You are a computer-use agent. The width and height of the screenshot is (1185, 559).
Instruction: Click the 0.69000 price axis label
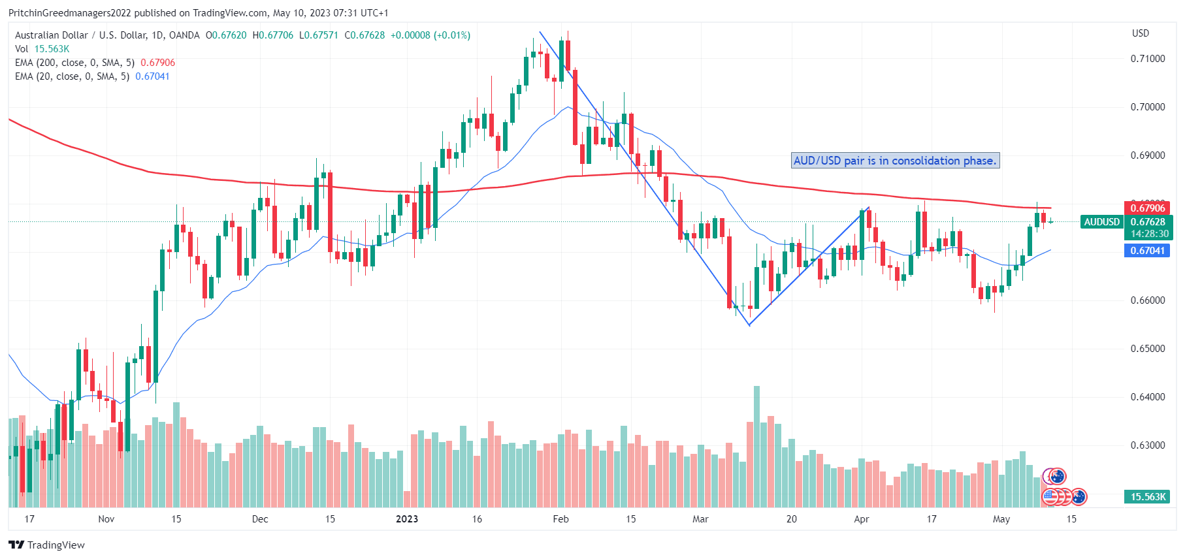click(x=1148, y=155)
